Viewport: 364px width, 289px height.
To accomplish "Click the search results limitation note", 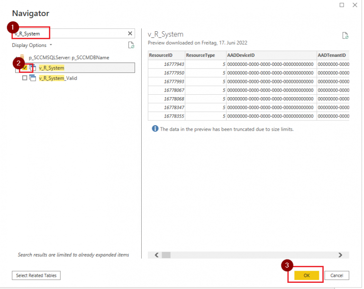I will click(x=73, y=255).
